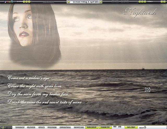Click the yellow button right of the date

point(100,2)
